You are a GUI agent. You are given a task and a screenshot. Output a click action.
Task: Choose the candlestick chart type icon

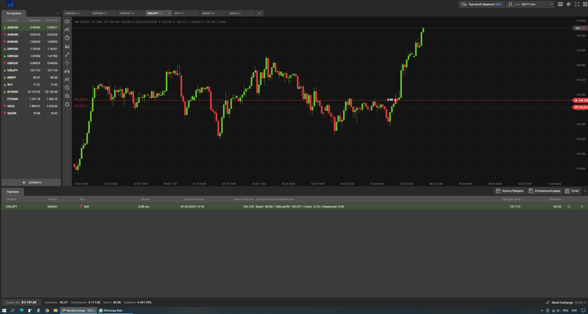pos(67,71)
